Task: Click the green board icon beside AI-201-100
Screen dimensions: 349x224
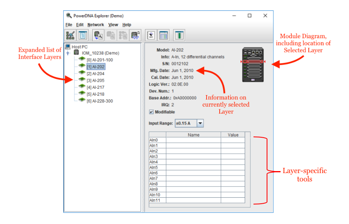Action: click(x=82, y=59)
